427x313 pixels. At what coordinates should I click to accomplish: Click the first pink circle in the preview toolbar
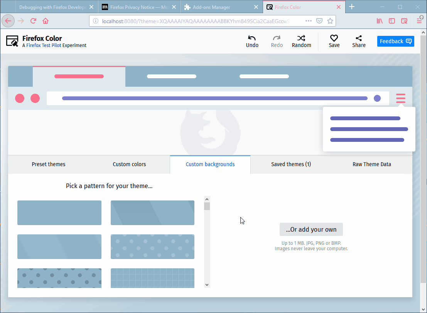click(x=20, y=98)
